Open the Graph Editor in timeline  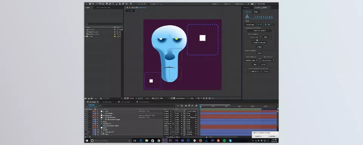coord(197,106)
